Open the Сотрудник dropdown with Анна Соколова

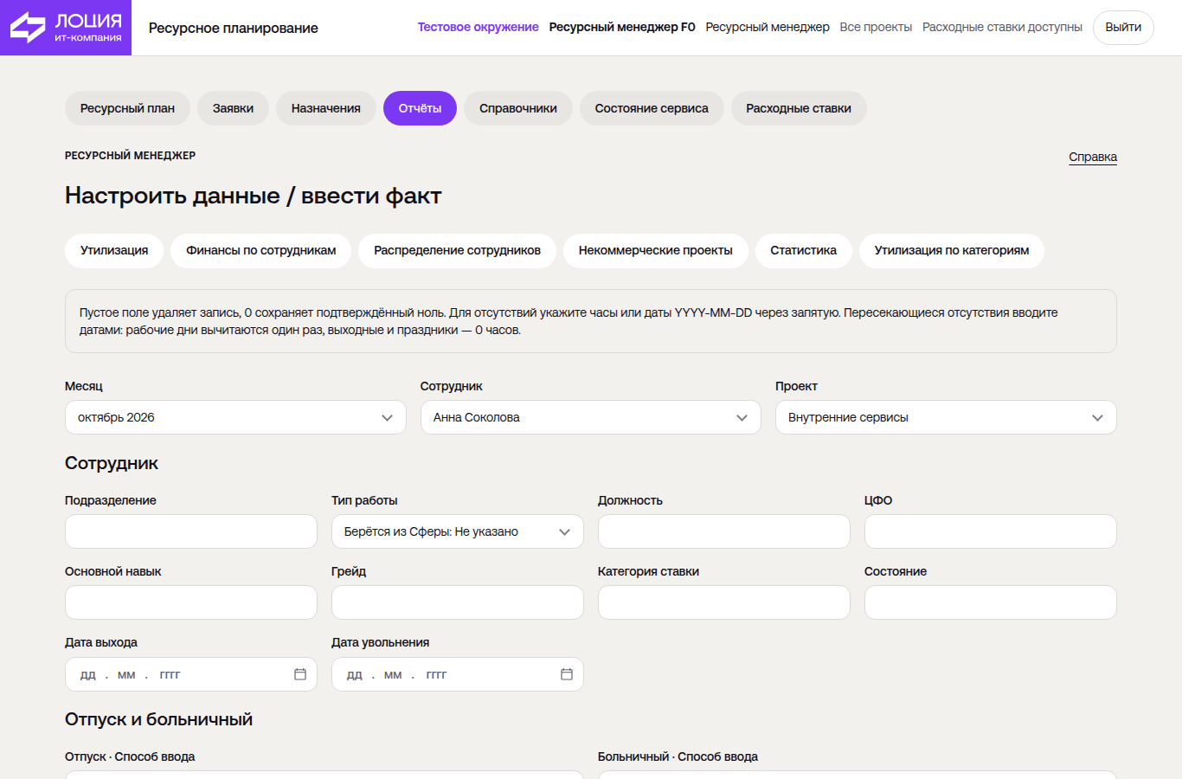590,417
